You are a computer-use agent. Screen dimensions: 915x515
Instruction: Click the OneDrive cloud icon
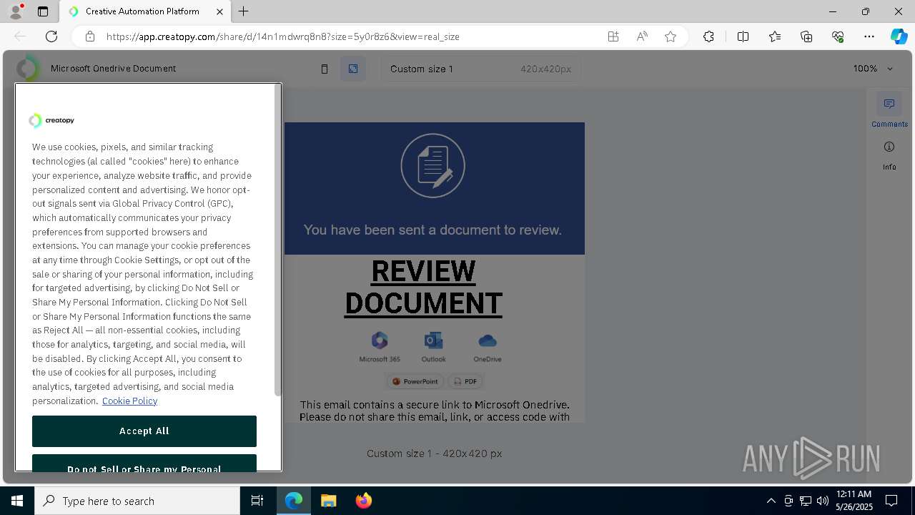pyautogui.click(x=488, y=340)
